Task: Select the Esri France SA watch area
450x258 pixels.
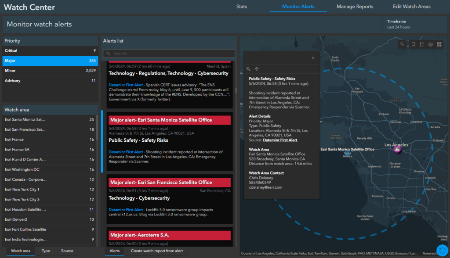Action: tap(49, 150)
